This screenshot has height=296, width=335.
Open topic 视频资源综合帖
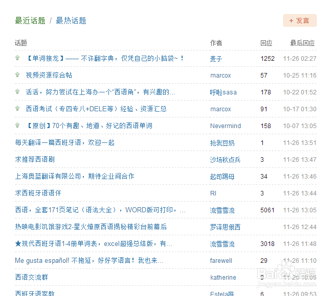(49, 75)
